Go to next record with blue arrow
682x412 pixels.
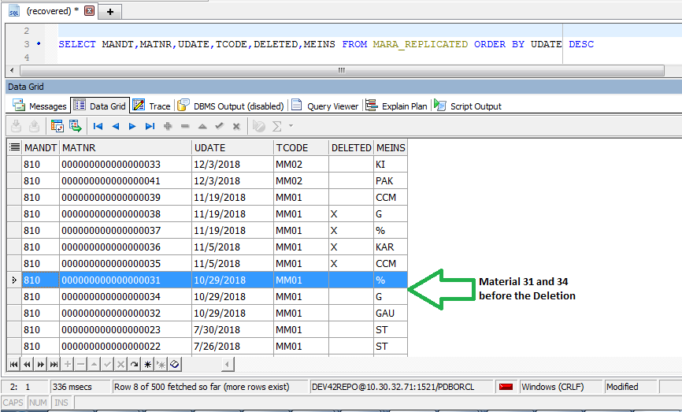132,126
